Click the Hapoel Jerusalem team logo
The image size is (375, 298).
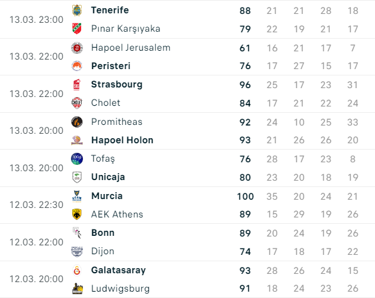[x=77, y=48]
